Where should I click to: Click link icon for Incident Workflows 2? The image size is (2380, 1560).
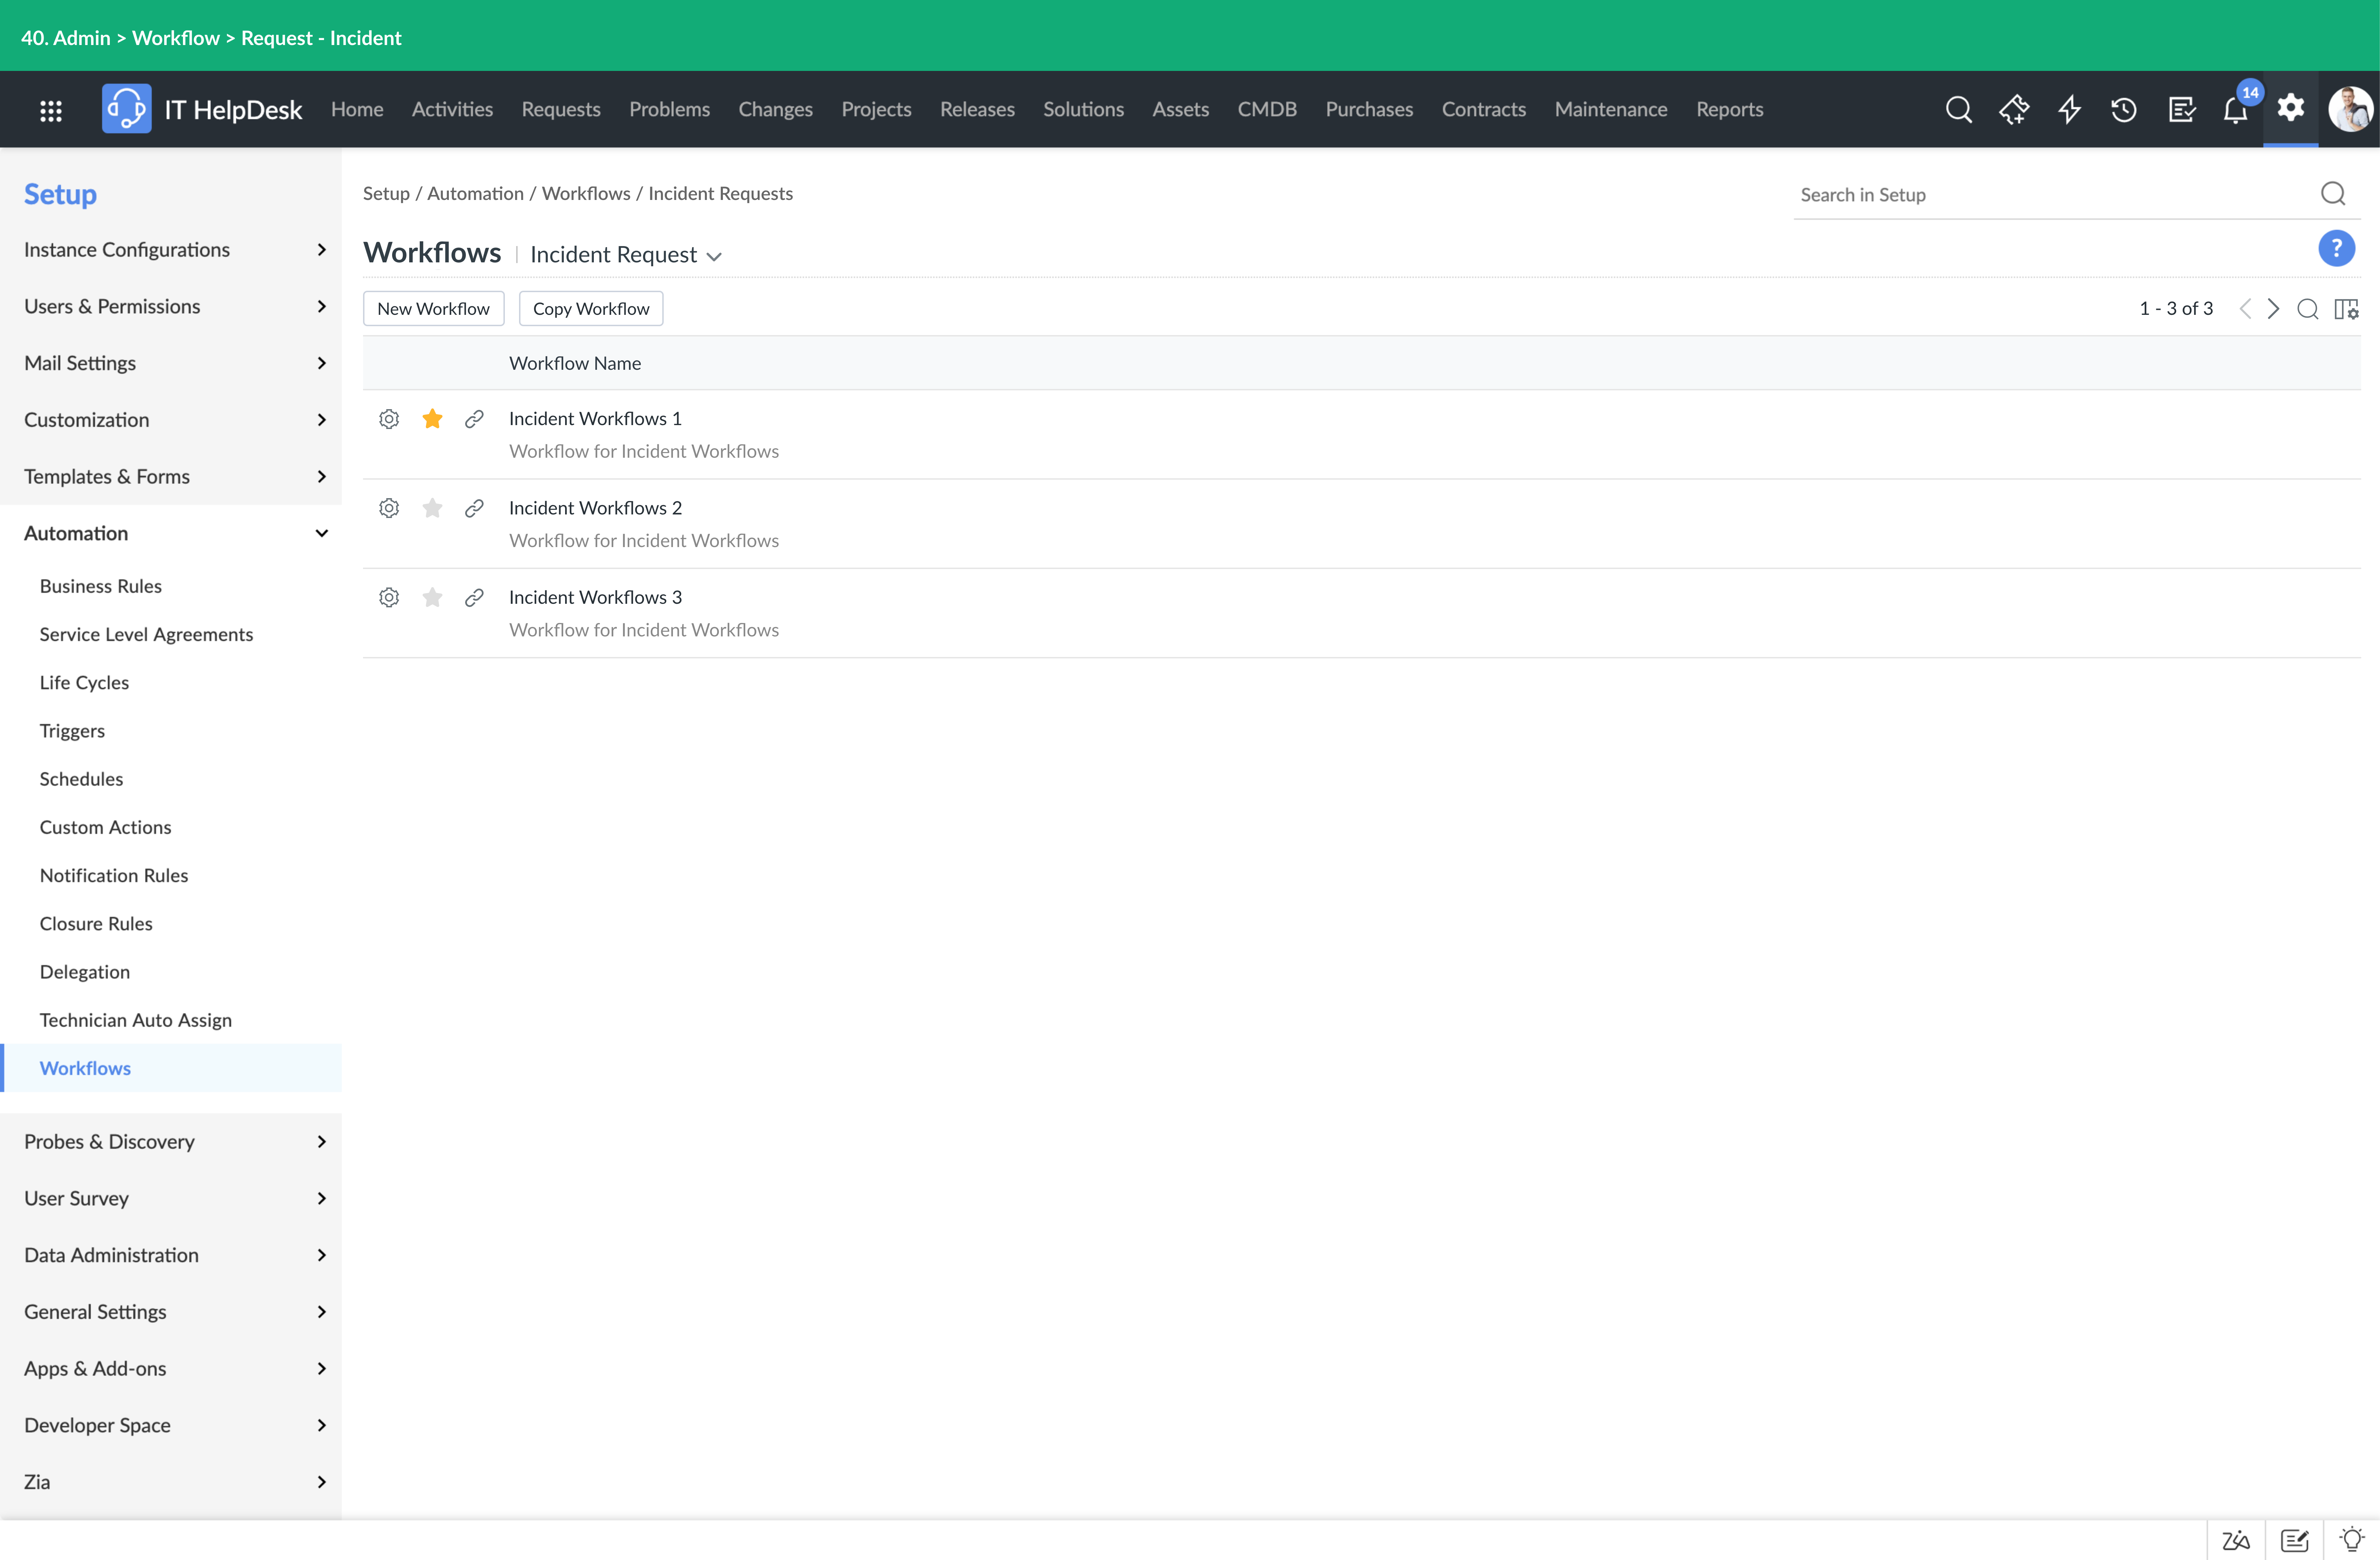click(x=474, y=508)
